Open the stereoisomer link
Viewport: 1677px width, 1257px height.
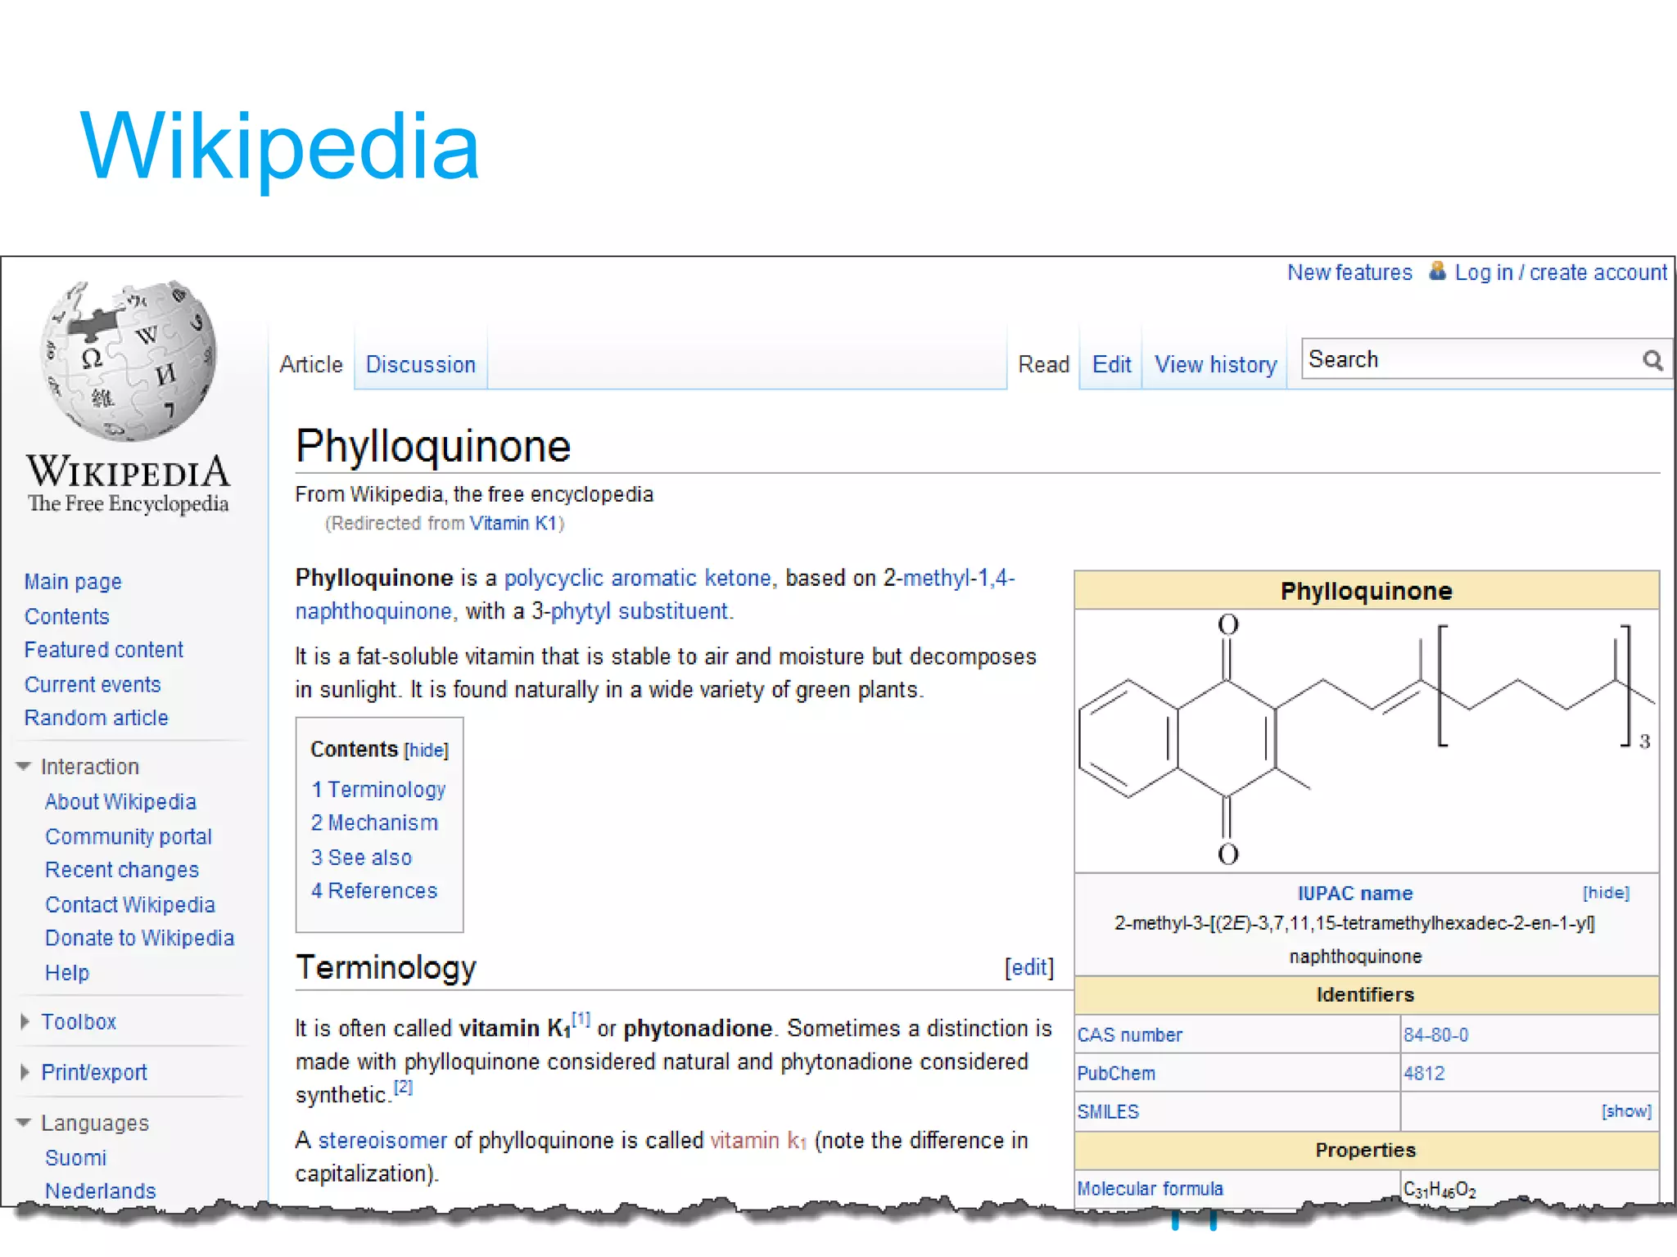(382, 1141)
